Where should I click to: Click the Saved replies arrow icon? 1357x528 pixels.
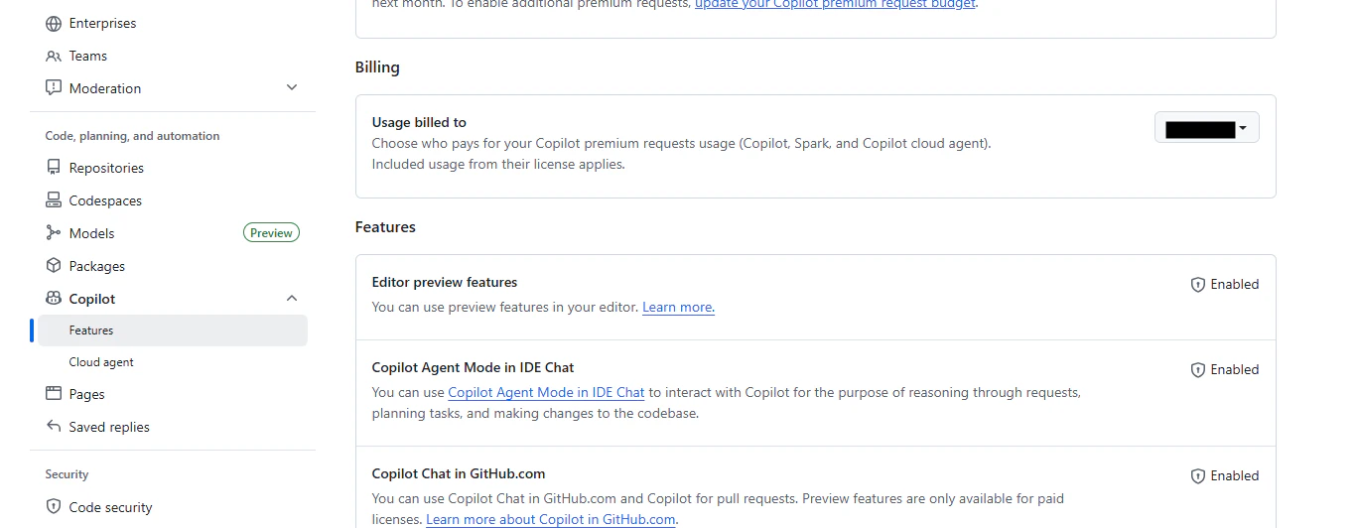[x=54, y=427]
